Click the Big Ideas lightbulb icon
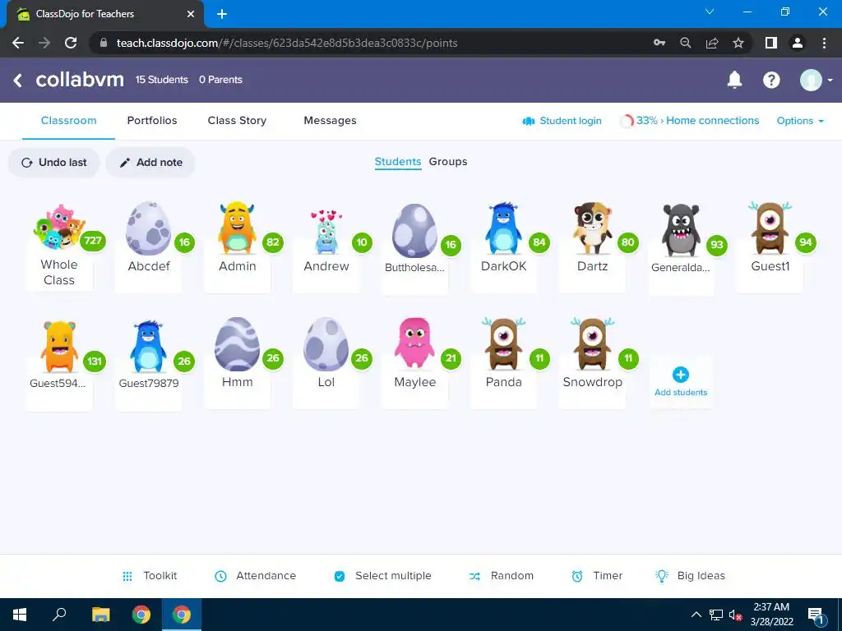 (662, 576)
